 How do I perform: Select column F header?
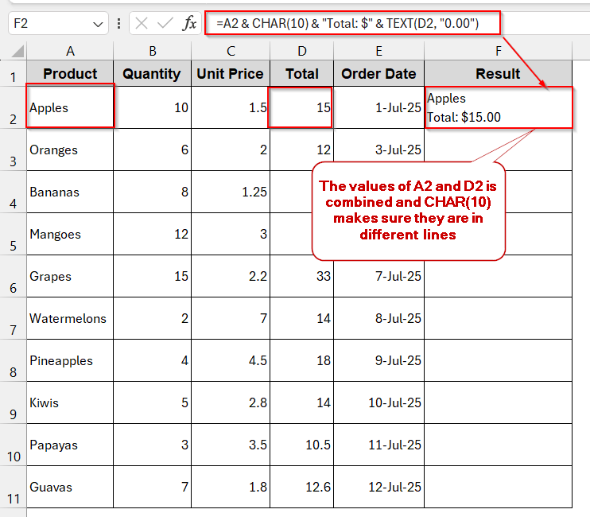pyautogui.click(x=498, y=52)
